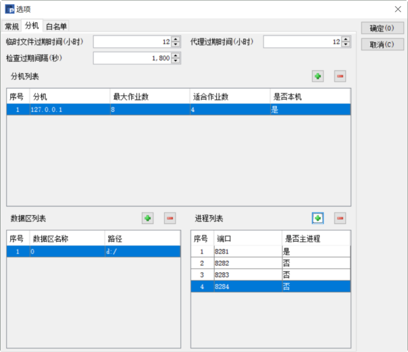Click the 代理过期时间 input field
This screenshot has height=352, width=408.
[x=302, y=42]
